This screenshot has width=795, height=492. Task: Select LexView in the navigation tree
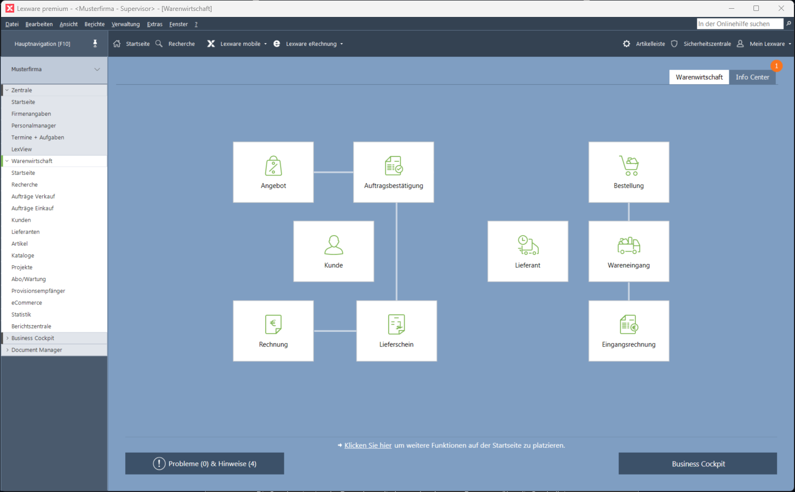point(22,149)
